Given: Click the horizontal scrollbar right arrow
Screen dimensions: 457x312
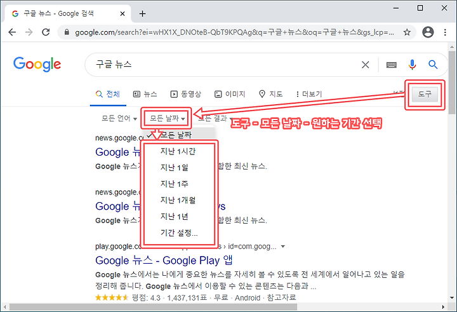Looking at the screenshot, I should click(x=443, y=307).
